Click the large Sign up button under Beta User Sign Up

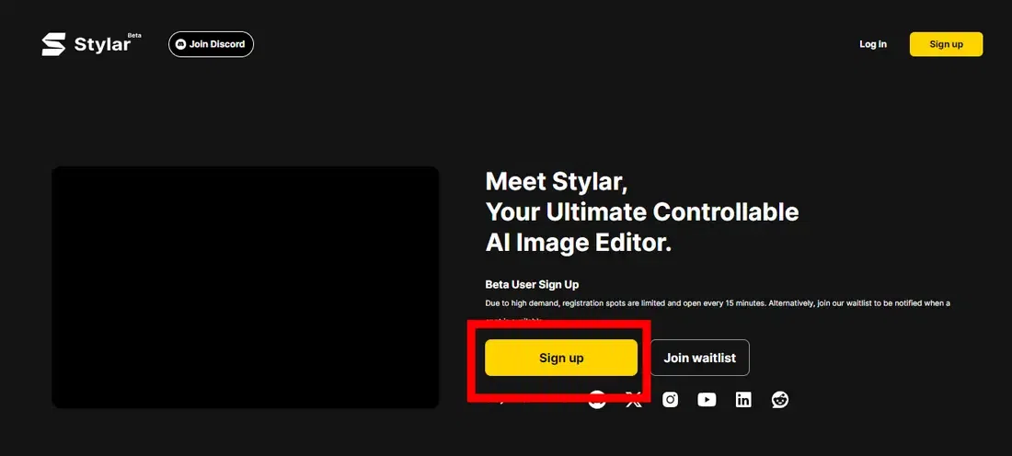(561, 358)
